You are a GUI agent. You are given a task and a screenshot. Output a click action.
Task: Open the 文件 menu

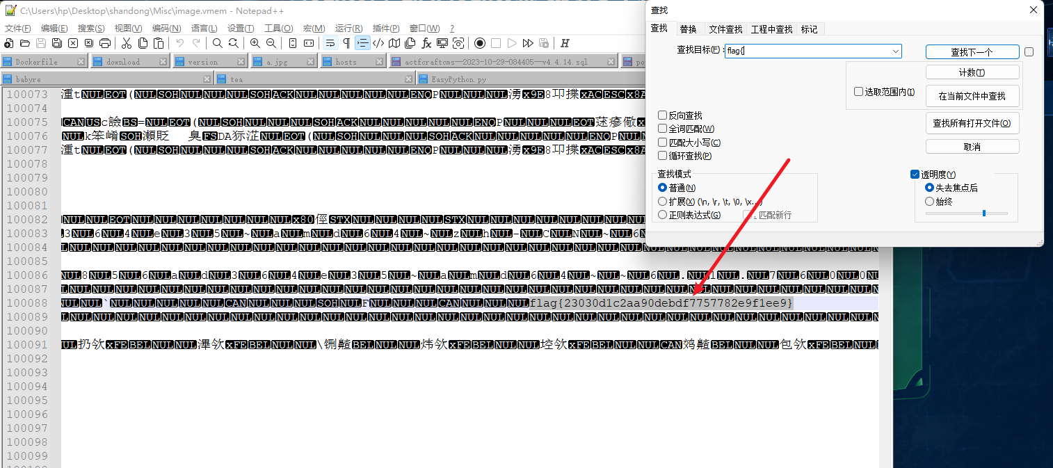pos(18,29)
